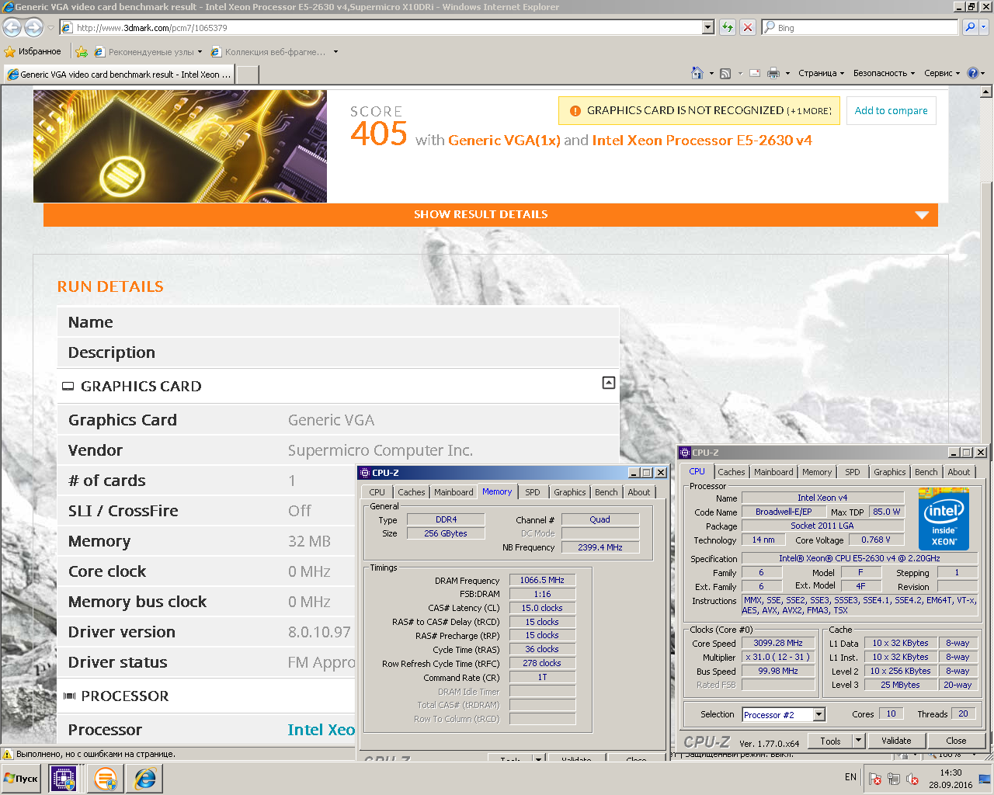Switch to Mainboard tab in right CPU-Z

tap(773, 472)
